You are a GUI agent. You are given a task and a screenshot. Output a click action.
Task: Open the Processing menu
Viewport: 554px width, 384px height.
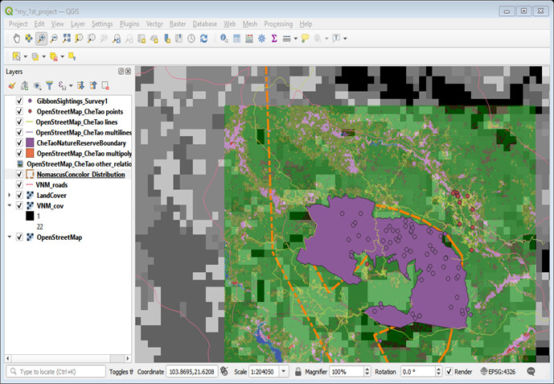[x=278, y=23]
